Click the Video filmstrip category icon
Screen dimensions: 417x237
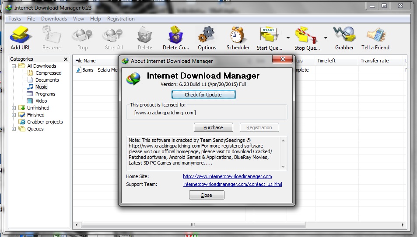click(x=30, y=101)
